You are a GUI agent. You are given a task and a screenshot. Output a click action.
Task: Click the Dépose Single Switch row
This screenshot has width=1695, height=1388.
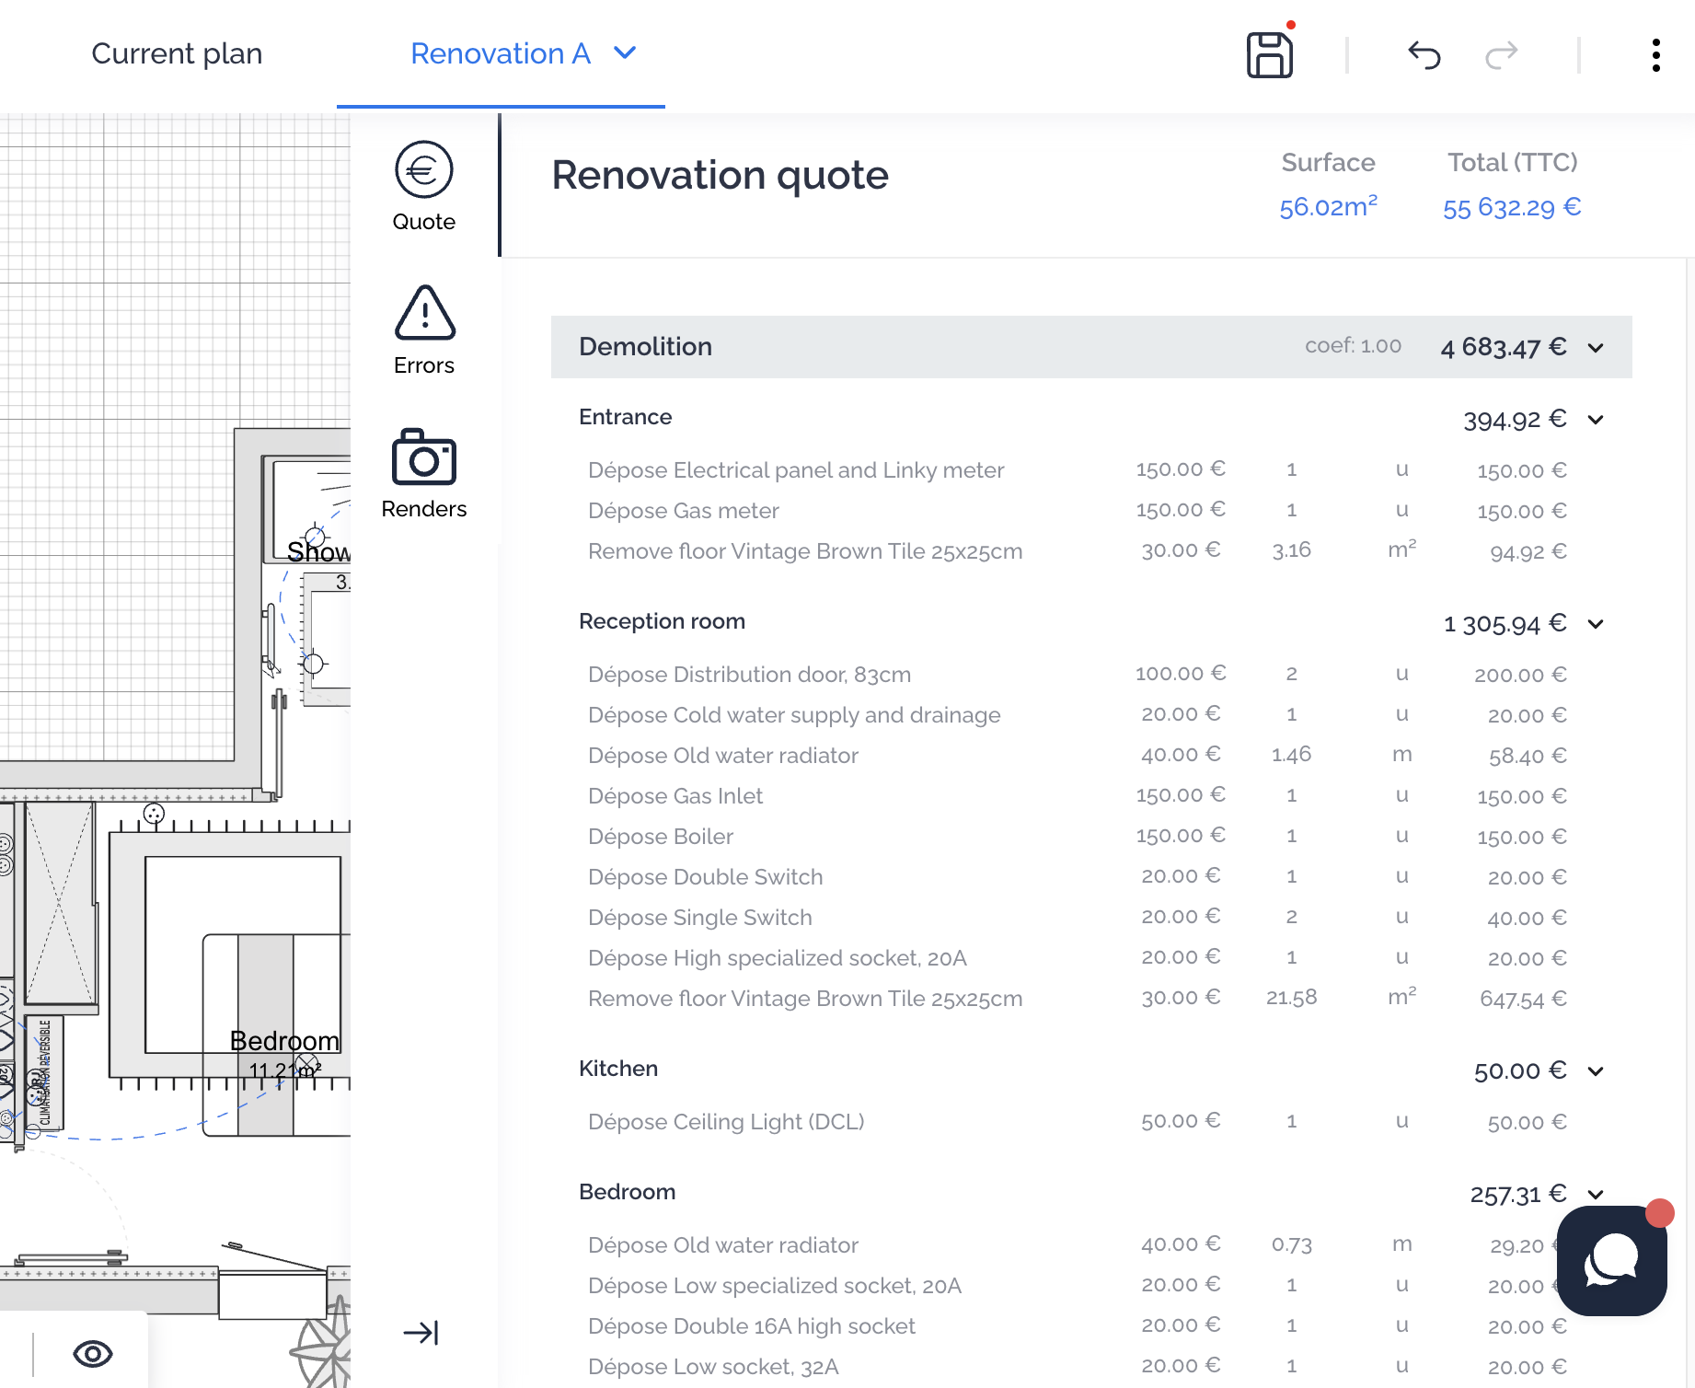pos(1077,918)
